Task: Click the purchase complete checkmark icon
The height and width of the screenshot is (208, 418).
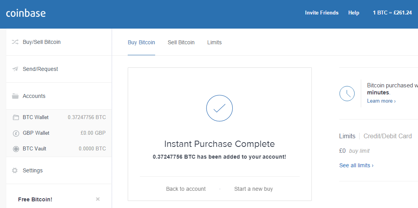Action: click(x=219, y=108)
